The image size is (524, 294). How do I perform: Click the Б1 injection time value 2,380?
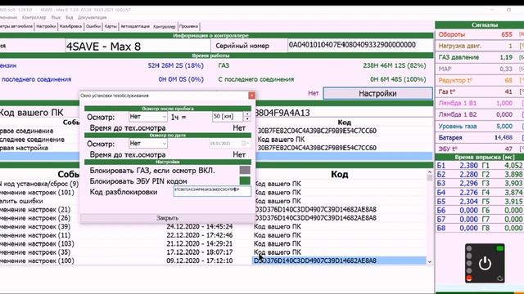point(468,166)
